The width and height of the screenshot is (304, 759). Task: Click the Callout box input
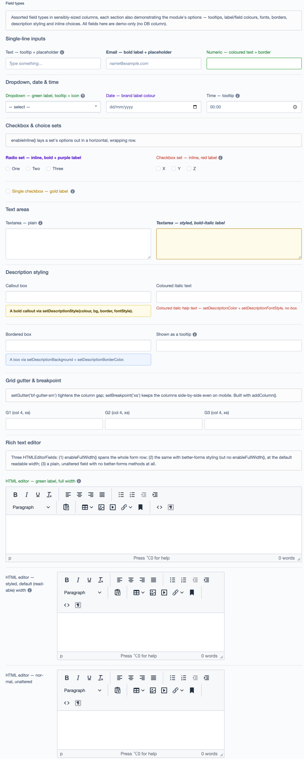(x=78, y=297)
